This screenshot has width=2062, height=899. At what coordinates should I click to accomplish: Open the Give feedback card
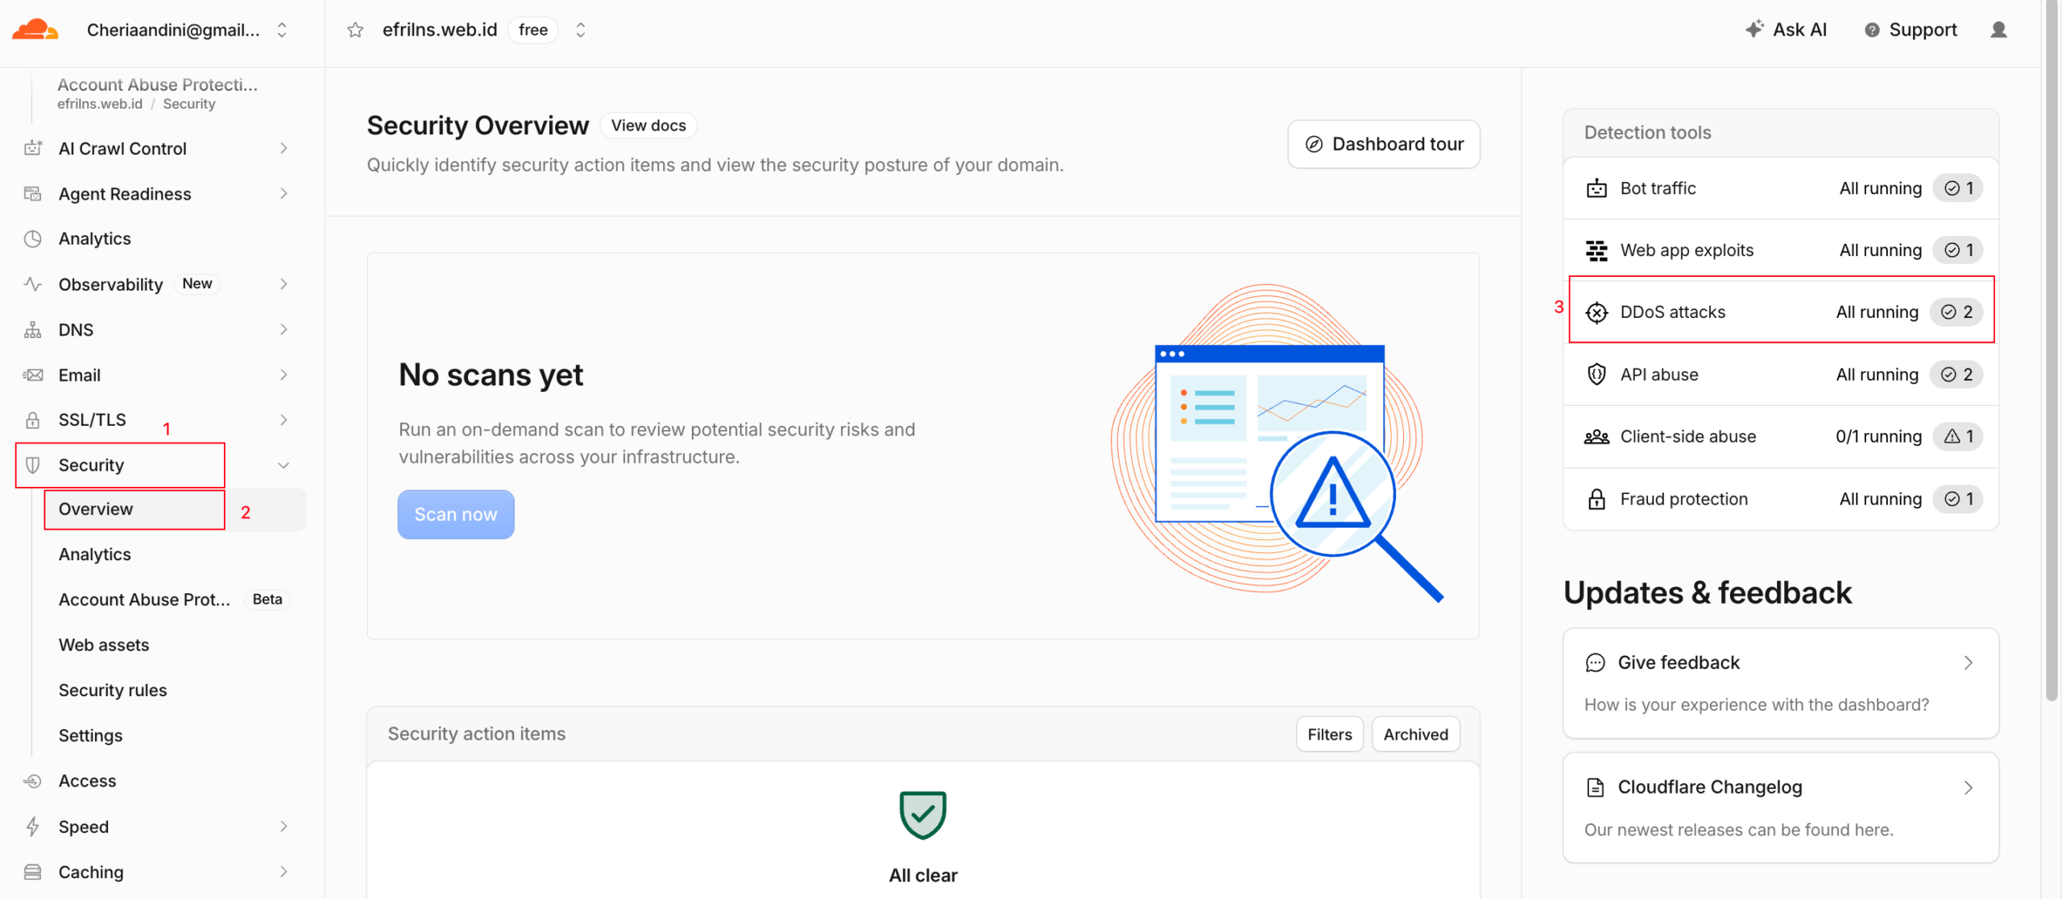pyautogui.click(x=1780, y=683)
